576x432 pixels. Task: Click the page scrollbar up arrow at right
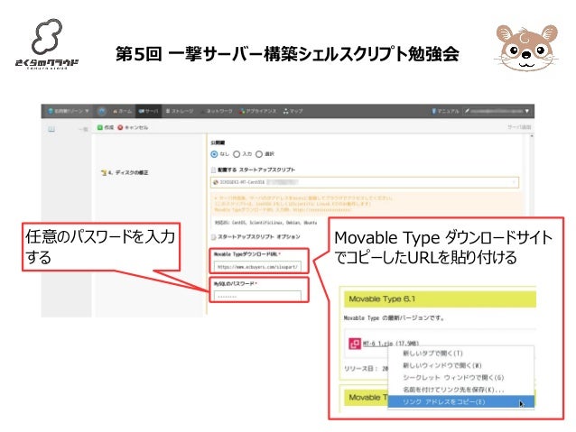[x=532, y=136]
